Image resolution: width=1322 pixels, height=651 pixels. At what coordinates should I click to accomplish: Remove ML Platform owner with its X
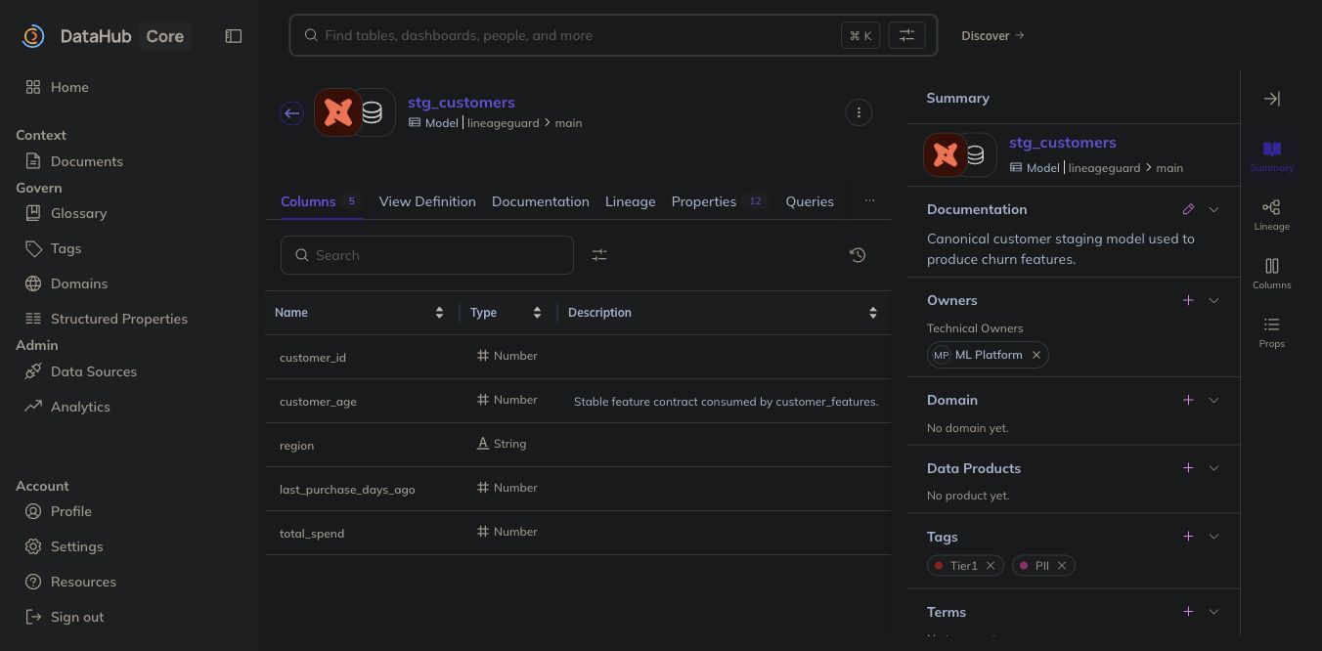point(1036,355)
